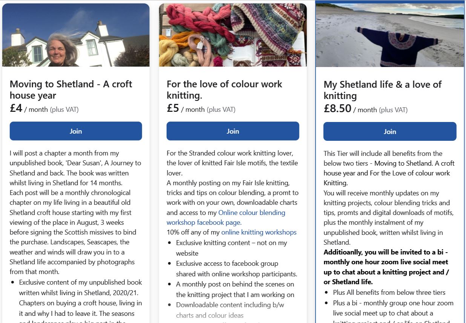
Task: Join the My Shetland life £8.50 tier
Action: [390, 131]
